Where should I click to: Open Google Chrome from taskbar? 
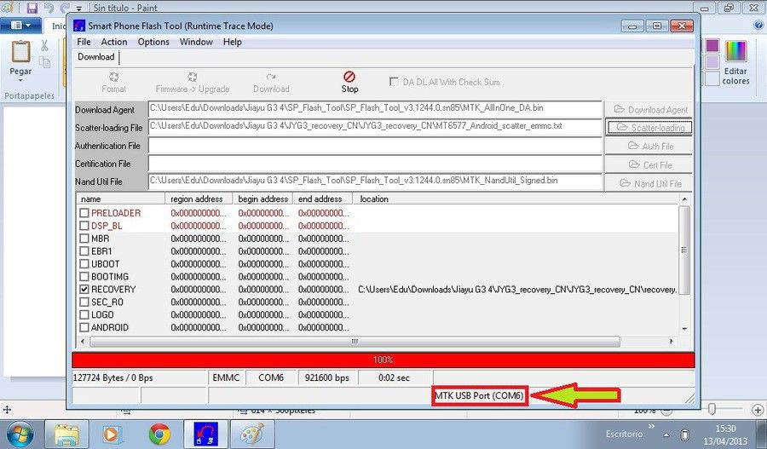[159, 434]
